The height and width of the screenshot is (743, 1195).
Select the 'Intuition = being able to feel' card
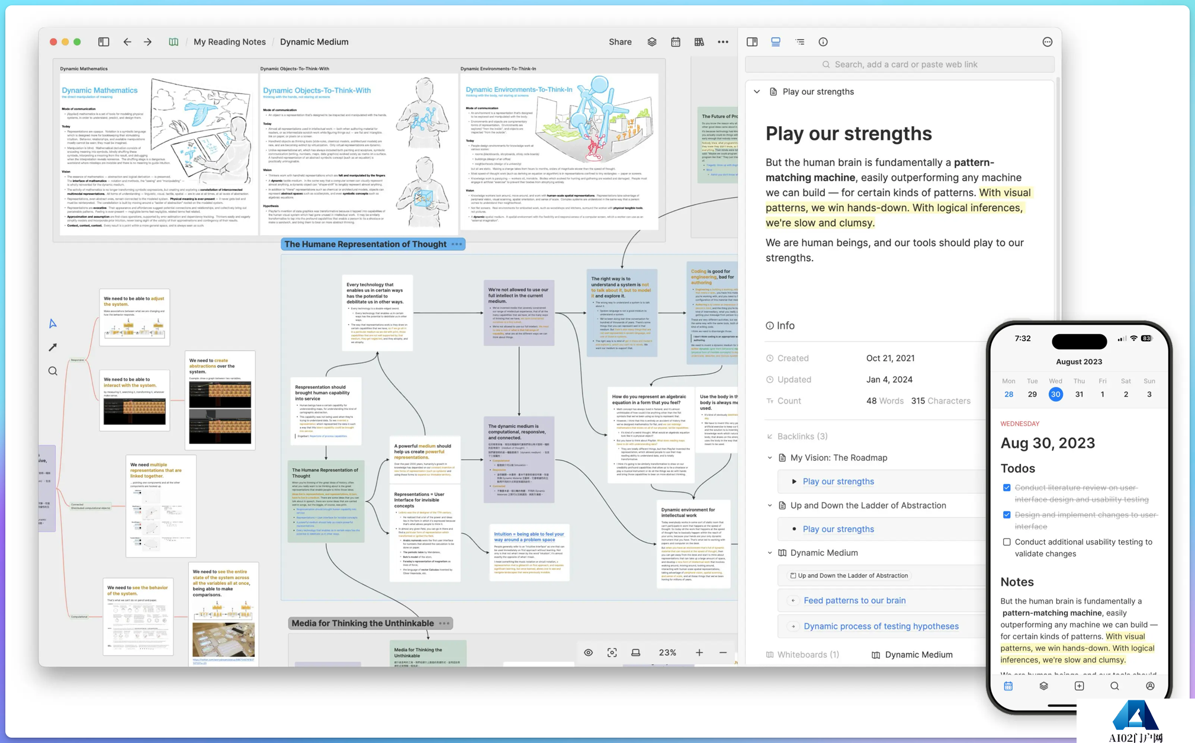(x=529, y=553)
